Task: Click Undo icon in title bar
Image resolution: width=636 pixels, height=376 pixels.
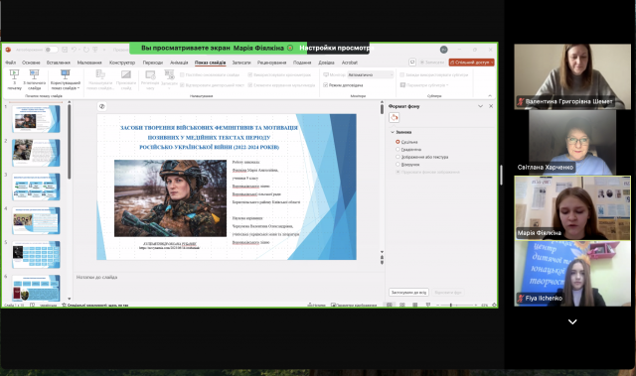Action: 74,50
